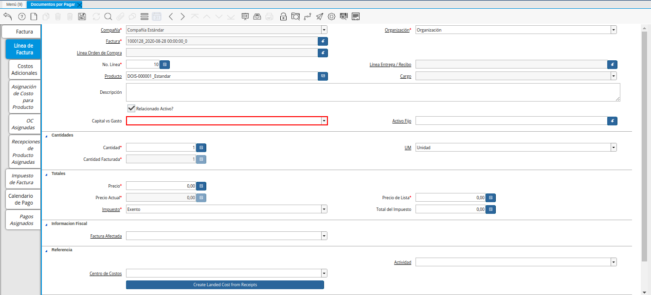This screenshot has width=651, height=295.
Task: Go to the next record arrow
Action: pyautogui.click(x=182, y=17)
